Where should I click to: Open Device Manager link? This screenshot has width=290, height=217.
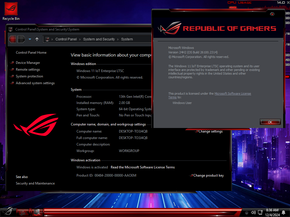[28, 63]
